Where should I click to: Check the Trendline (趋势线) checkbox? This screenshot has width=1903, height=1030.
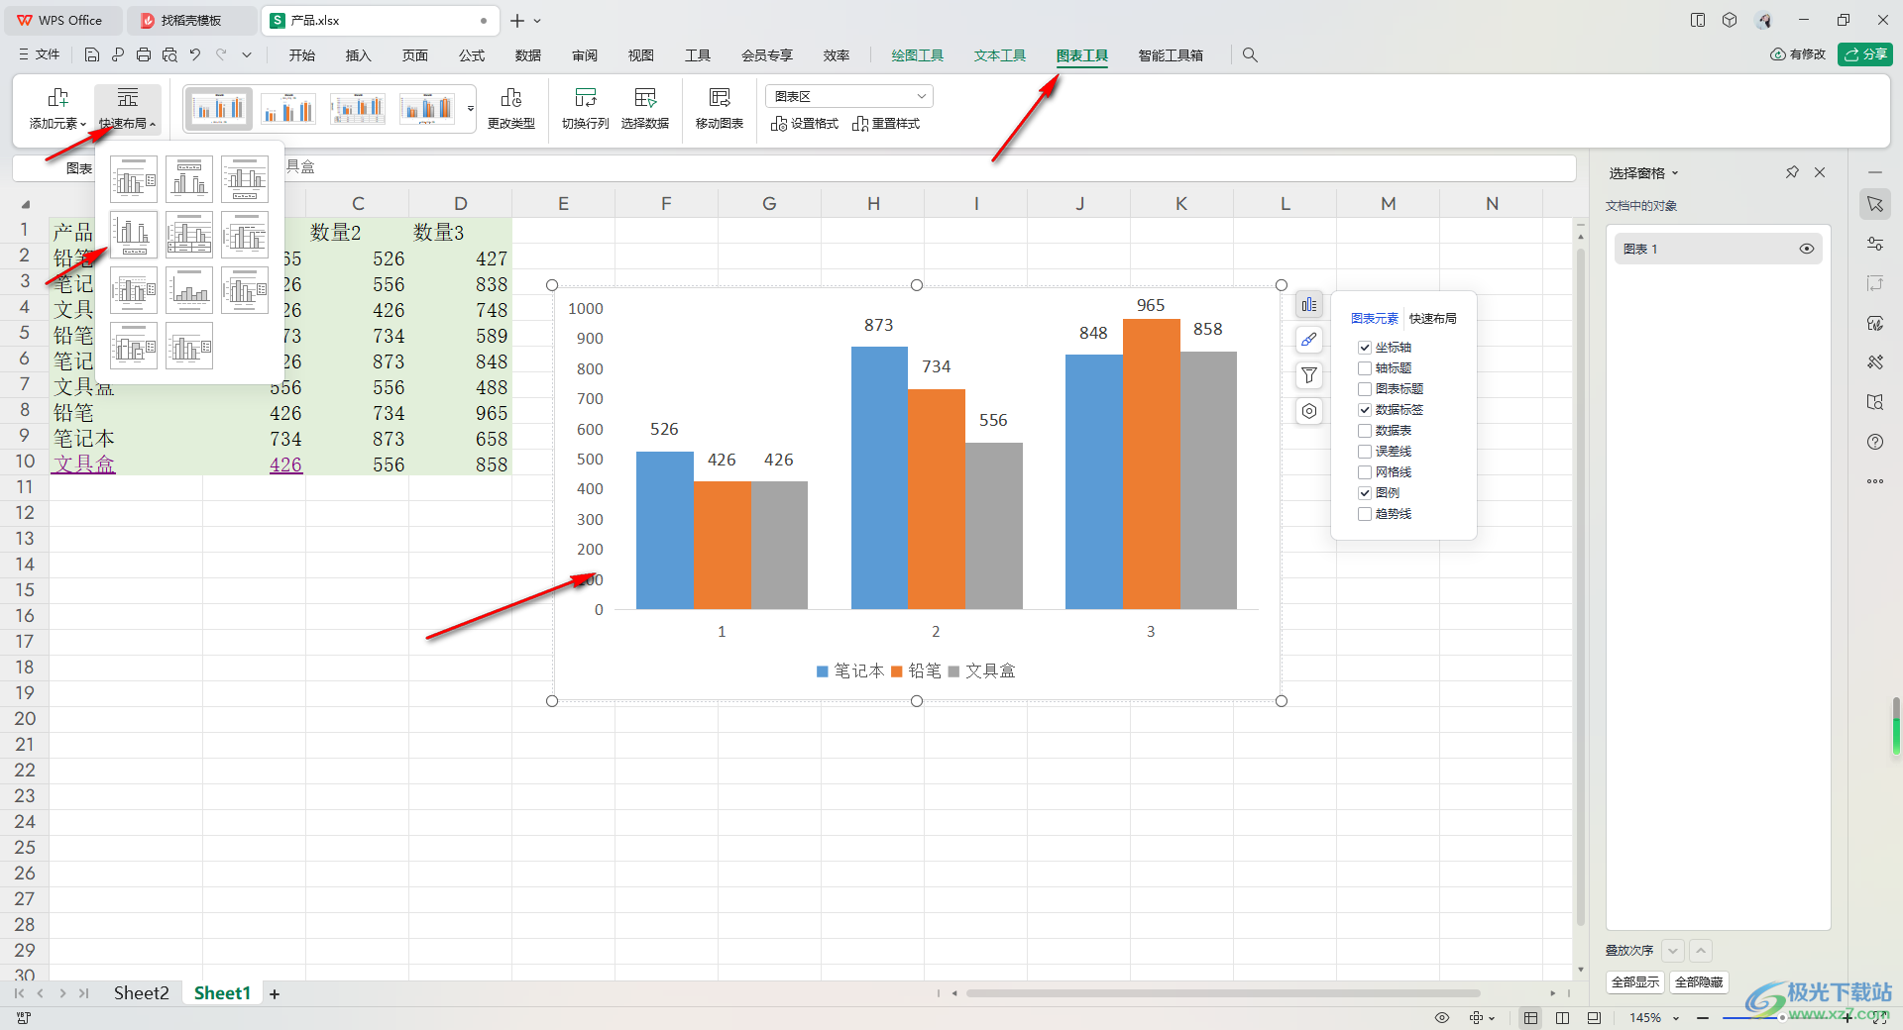[1365, 514]
